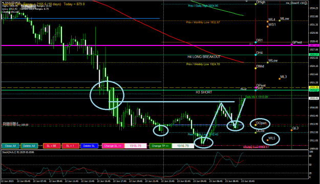Click the Prev / Daily High label at top

pos(203,6)
